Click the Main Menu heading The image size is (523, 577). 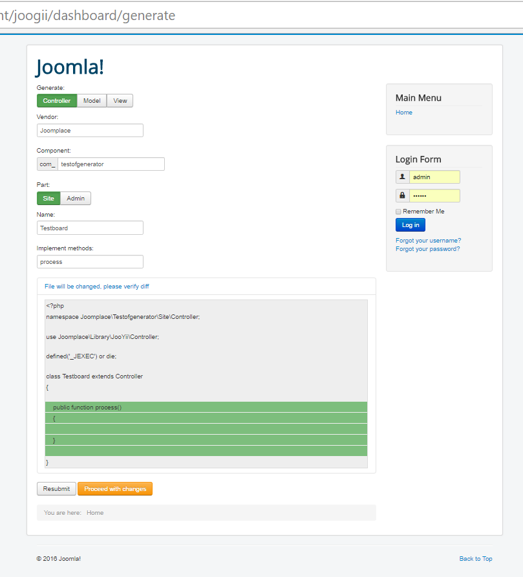tap(418, 98)
